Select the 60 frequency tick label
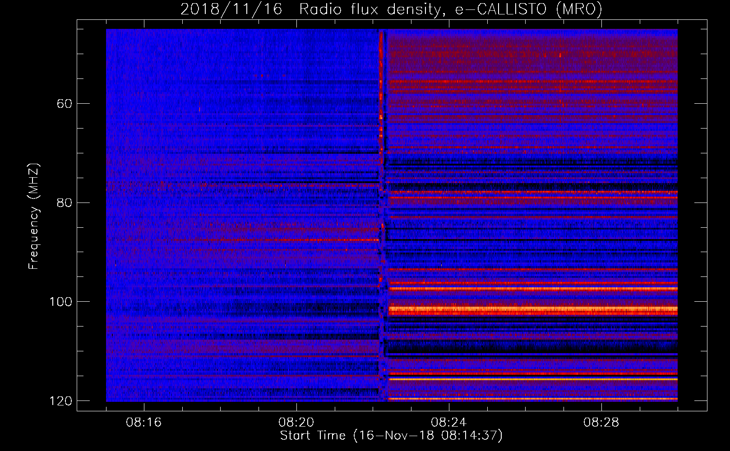Viewport: 730px width, 451px height. (65, 104)
